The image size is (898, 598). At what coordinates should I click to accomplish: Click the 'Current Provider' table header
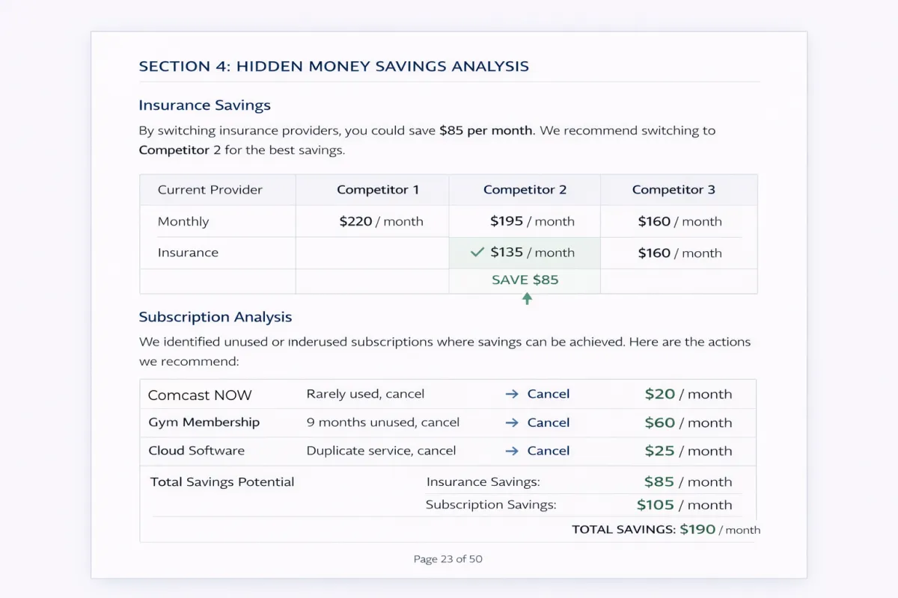point(210,190)
